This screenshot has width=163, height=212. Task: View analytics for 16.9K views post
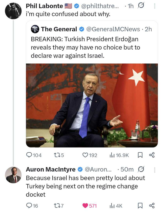tap(112, 155)
